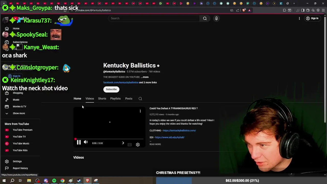Open the Brave Shields lion icon
The height and width of the screenshot is (184, 327).
pyautogui.click(x=244, y=10)
